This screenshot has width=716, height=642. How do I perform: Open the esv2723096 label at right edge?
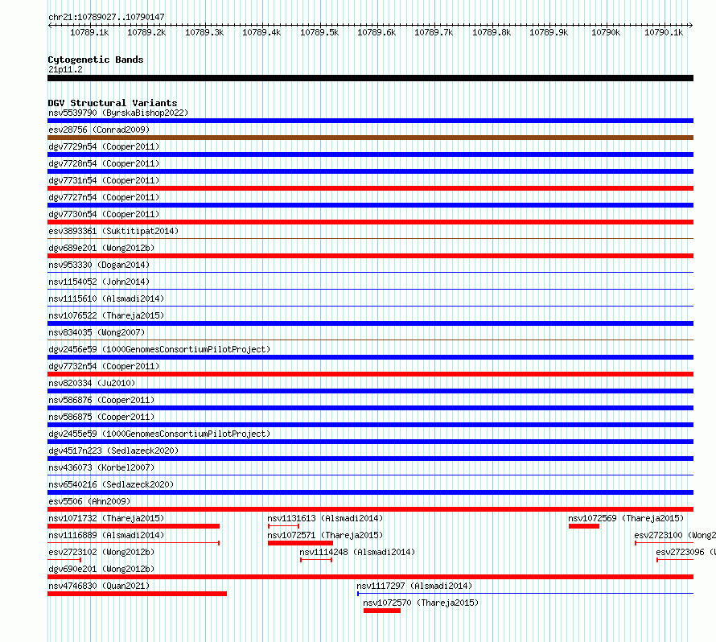click(686, 552)
